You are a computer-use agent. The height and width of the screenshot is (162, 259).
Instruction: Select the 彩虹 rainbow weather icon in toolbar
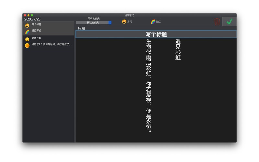click(153, 22)
